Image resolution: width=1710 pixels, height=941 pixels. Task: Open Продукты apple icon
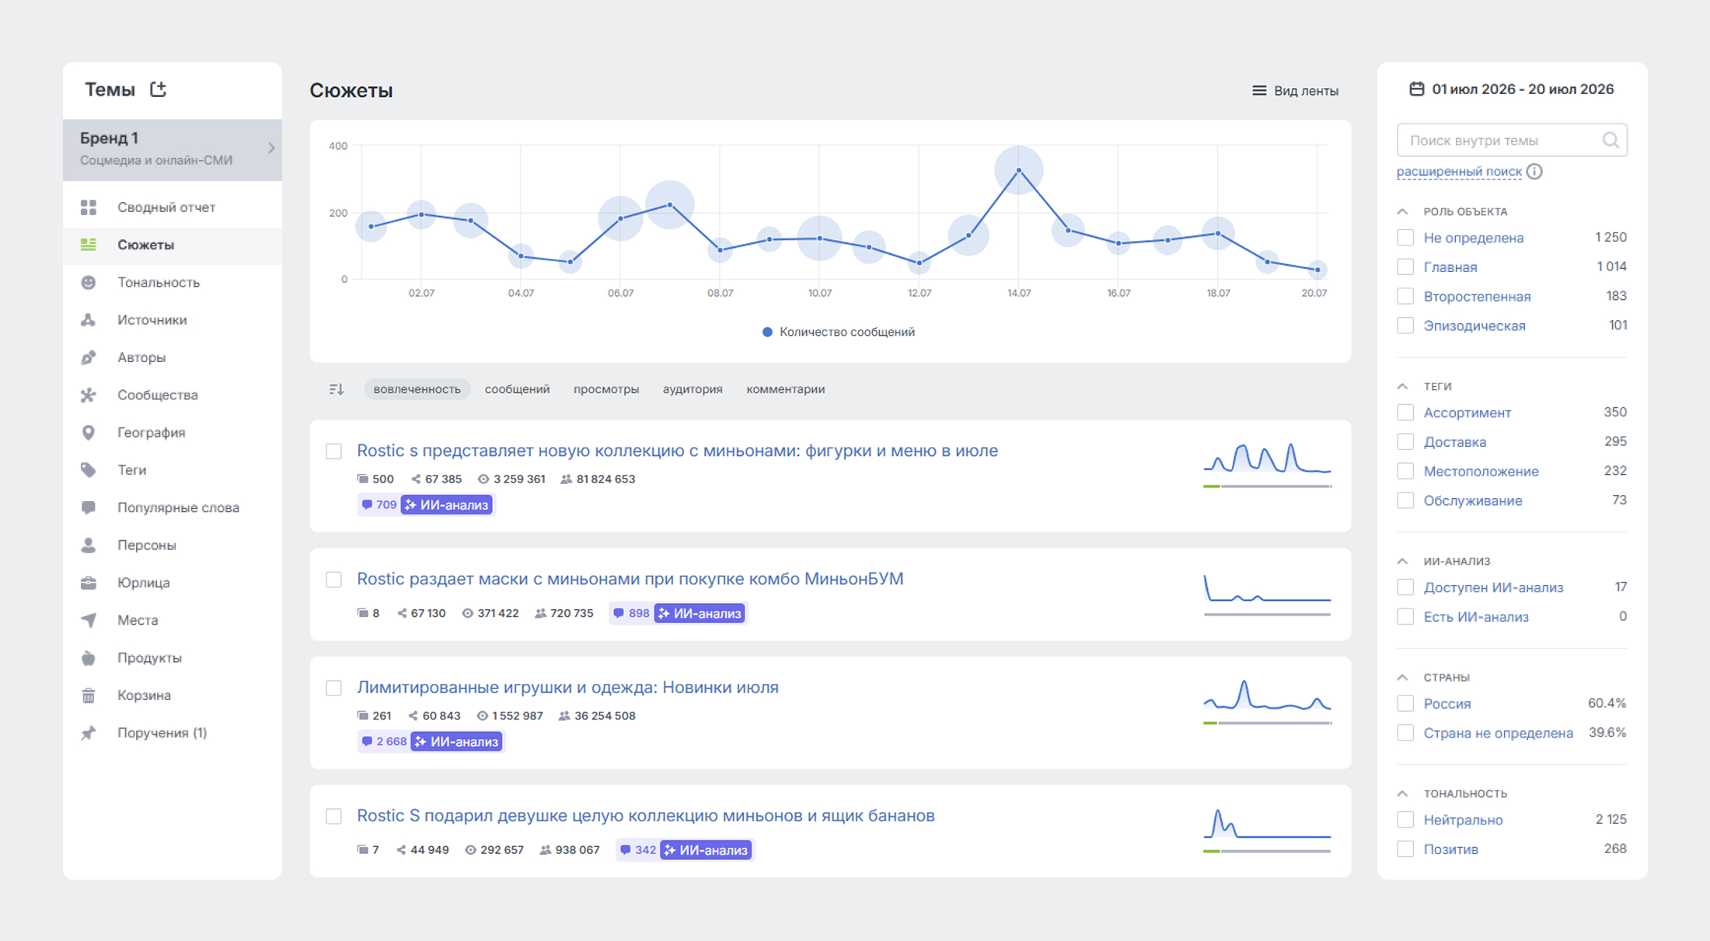coord(89,657)
